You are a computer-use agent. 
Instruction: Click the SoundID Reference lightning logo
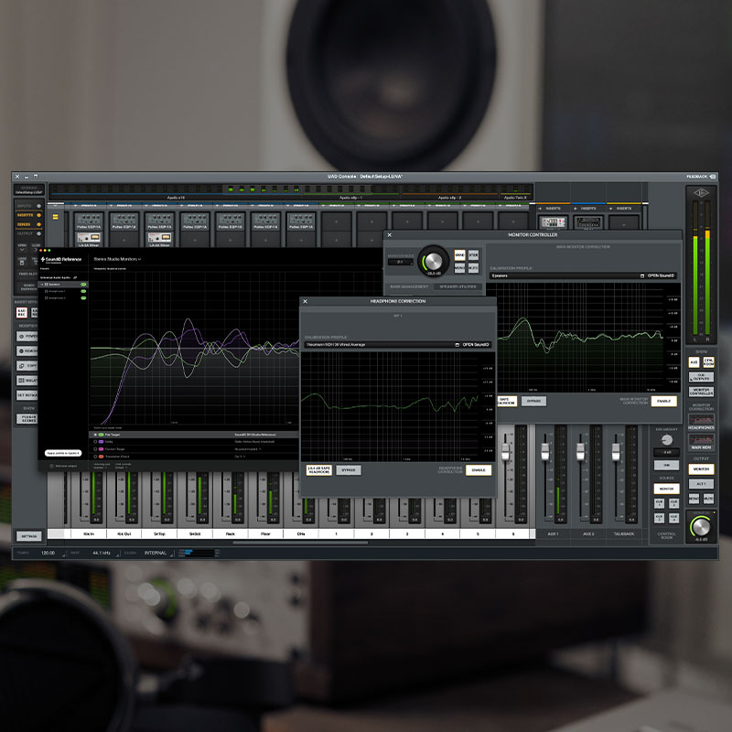pyautogui.click(x=43, y=259)
